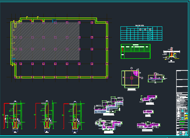
Task: Click the blue square marker at hatched area's lower-left corner
Action: [x=13, y=60]
